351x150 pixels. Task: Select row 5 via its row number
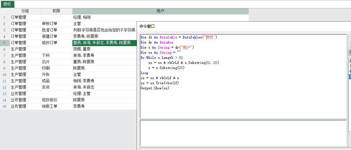[x=4, y=43]
